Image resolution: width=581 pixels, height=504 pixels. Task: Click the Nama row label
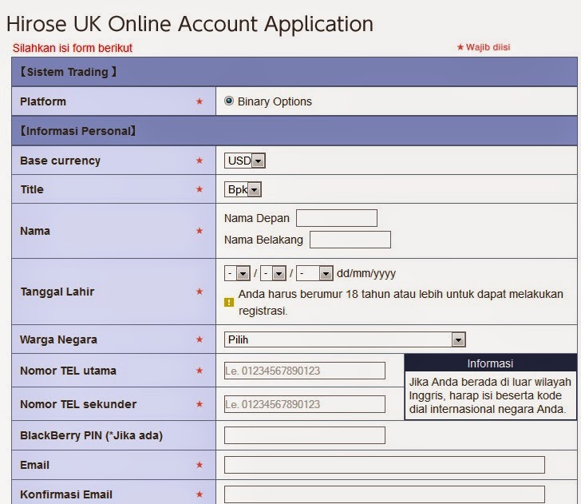pos(35,231)
